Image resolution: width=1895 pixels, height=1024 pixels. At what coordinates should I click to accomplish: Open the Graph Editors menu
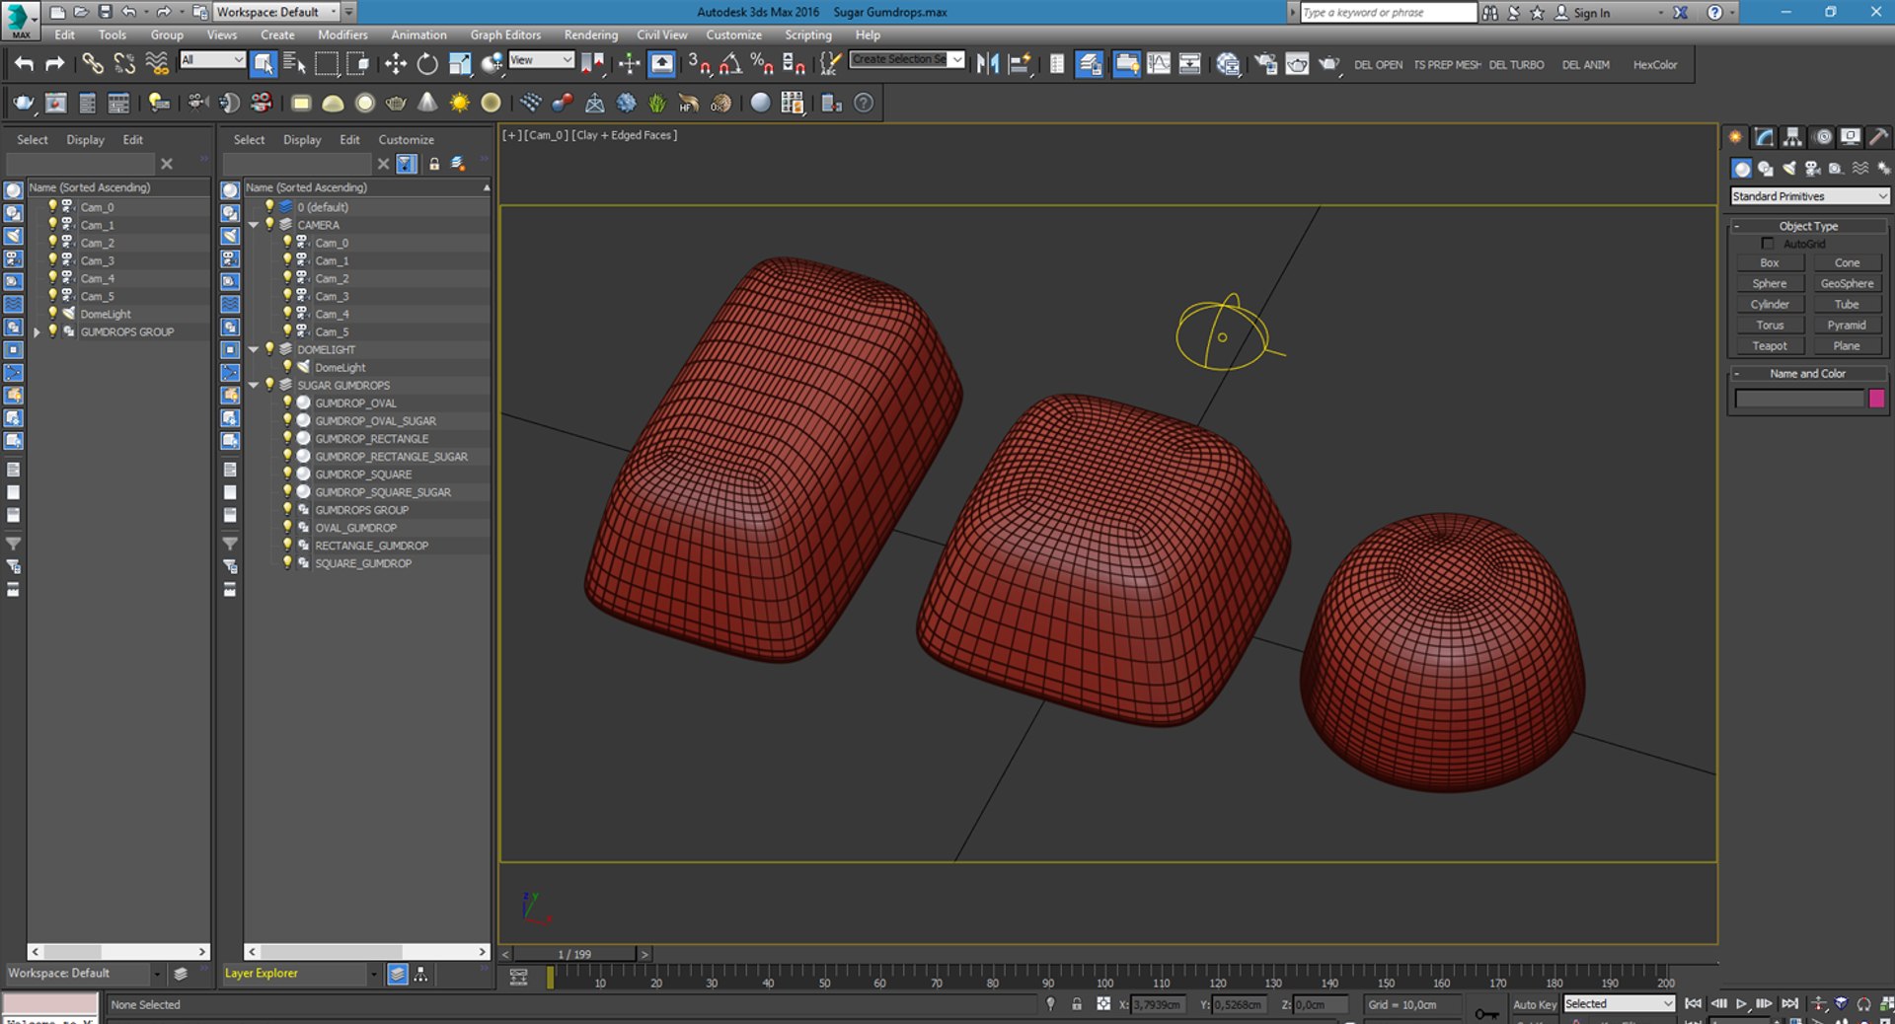coord(505,35)
